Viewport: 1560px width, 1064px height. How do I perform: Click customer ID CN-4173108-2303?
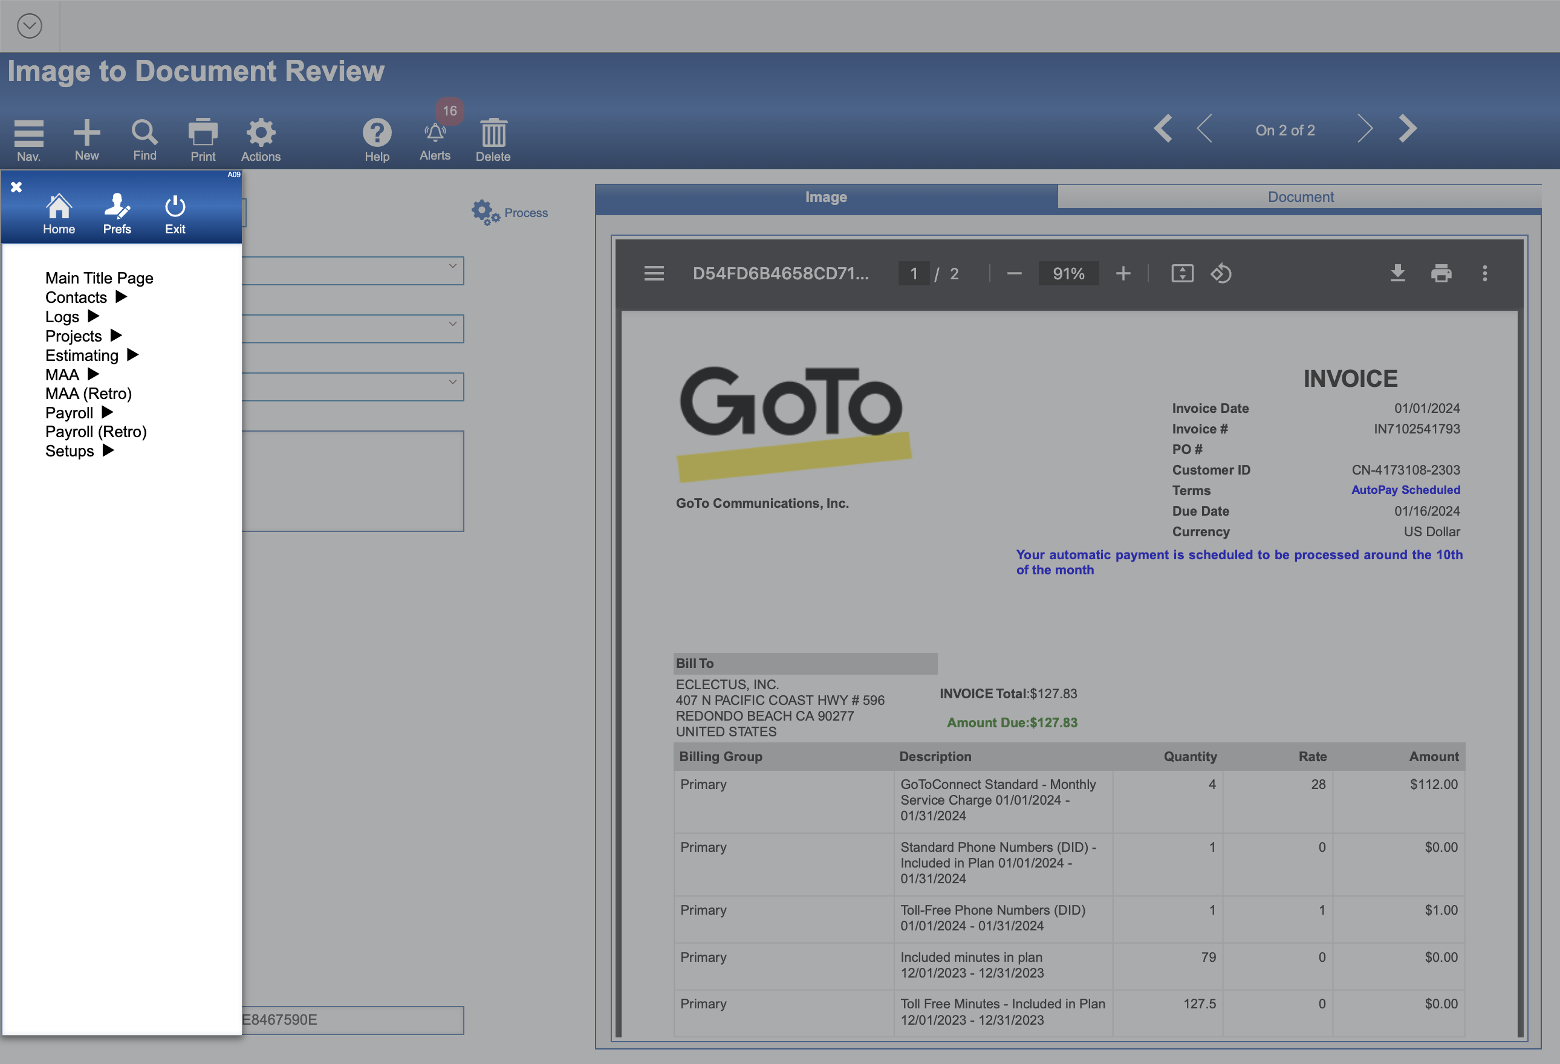[1406, 470]
